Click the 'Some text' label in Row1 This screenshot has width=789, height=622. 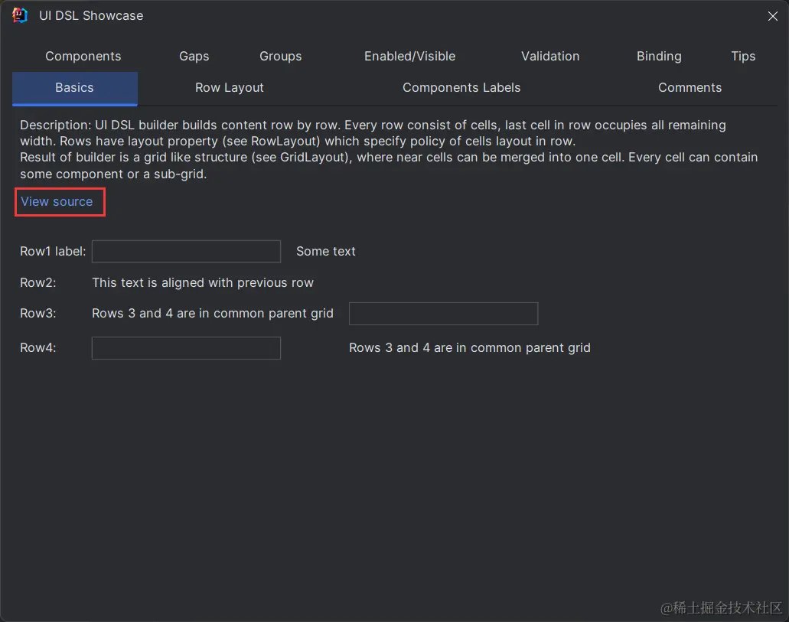(325, 252)
